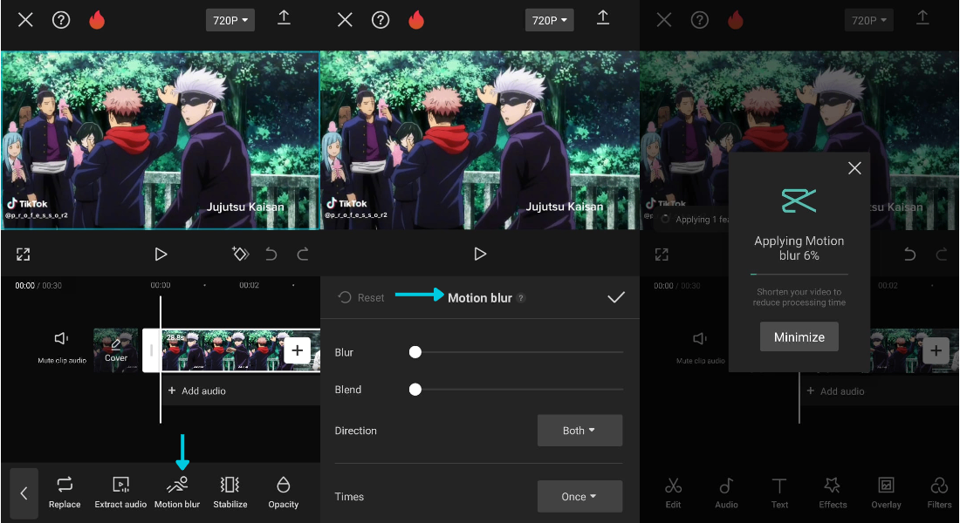The height and width of the screenshot is (523, 960).
Task: Tap export arrow in the middle panel
Action: [602, 17]
